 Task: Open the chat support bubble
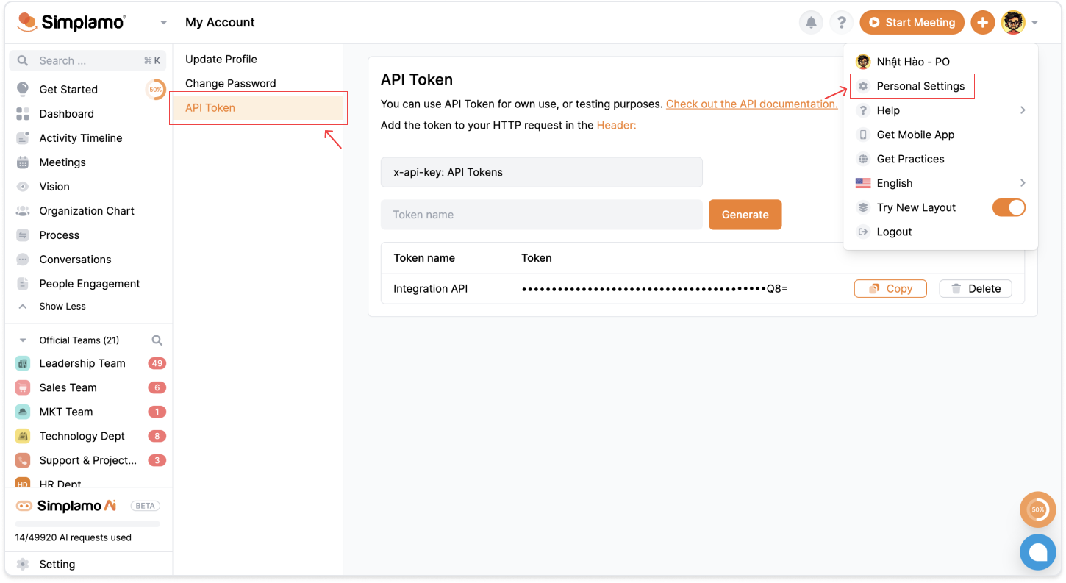[x=1037, y=552]
